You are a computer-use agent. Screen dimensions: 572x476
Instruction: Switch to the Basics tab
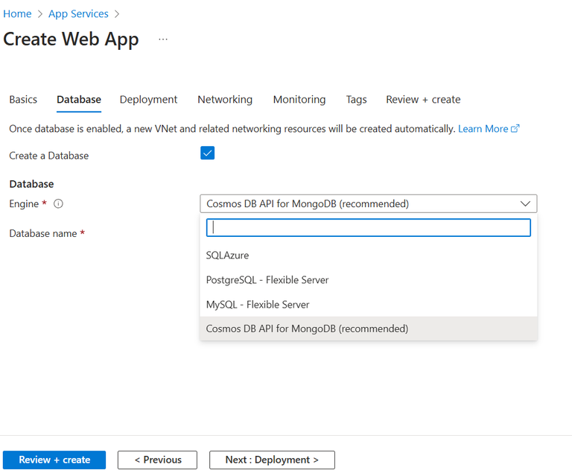(x=23, y=99)
